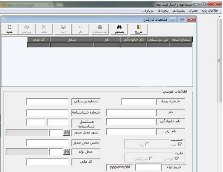The width and height of the screenshot is (223, 172).
Task: Click the کد ملی input field
Action: pyautogui.click(x=47, y=162)
